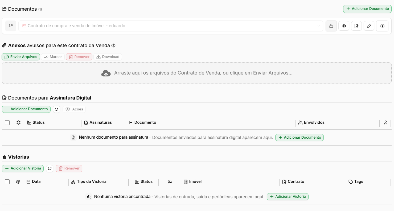Click the Remover button in the Vistorias toolbar
Screen dimensions: 394x211
69,168
